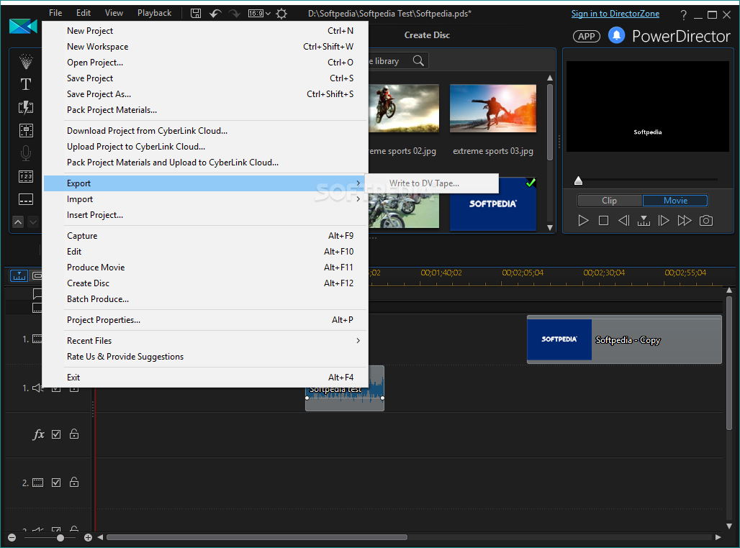Screen dimensions: 740x548
Task: Open the Audio Mixing Room icon
Action: pyautogui.click(x=26, y=130)
